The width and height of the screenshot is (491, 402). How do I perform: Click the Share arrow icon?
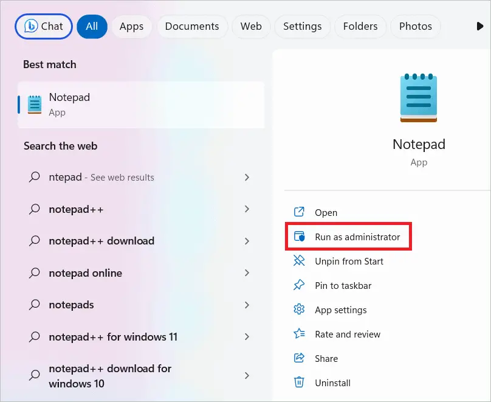(299, 358)
